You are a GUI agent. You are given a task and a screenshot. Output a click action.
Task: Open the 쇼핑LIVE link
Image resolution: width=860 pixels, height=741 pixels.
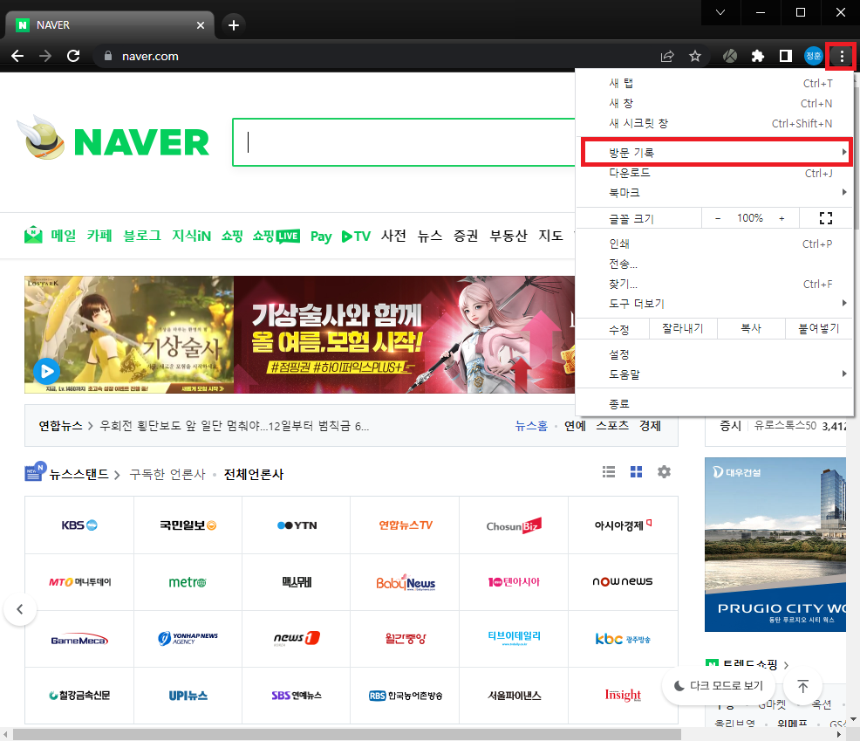(276, 236)
